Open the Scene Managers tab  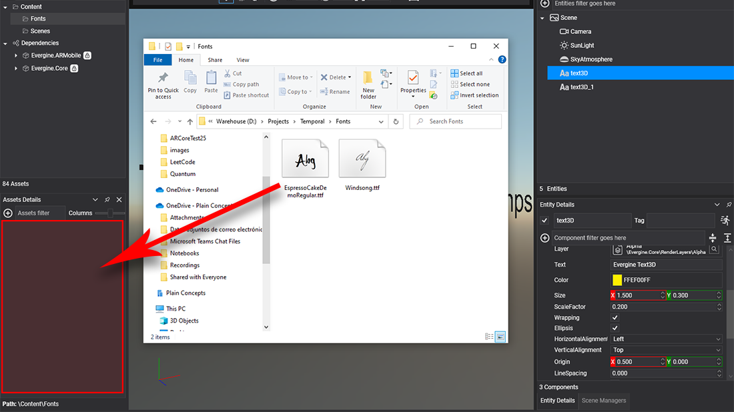(603, 401)
